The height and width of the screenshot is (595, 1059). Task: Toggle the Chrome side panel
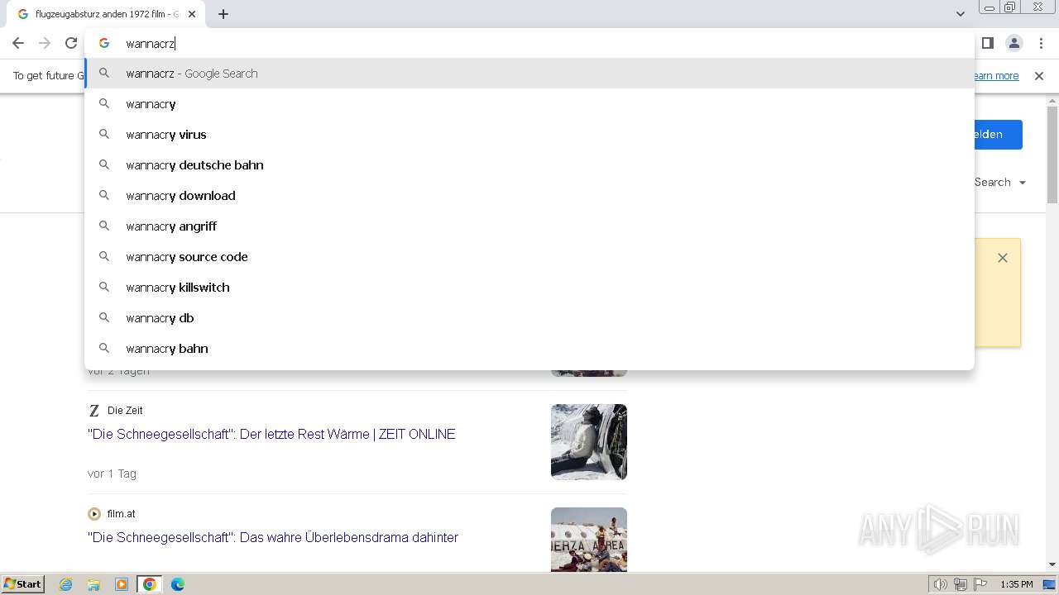(987, 43)
